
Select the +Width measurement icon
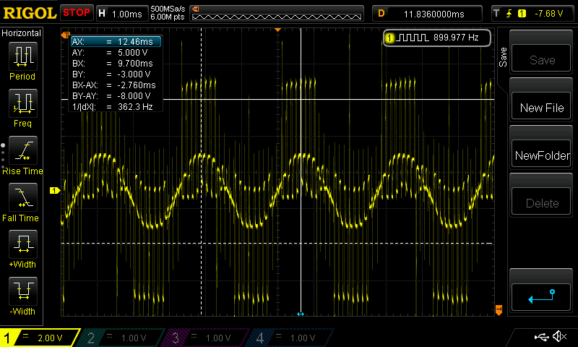(23, 244)
